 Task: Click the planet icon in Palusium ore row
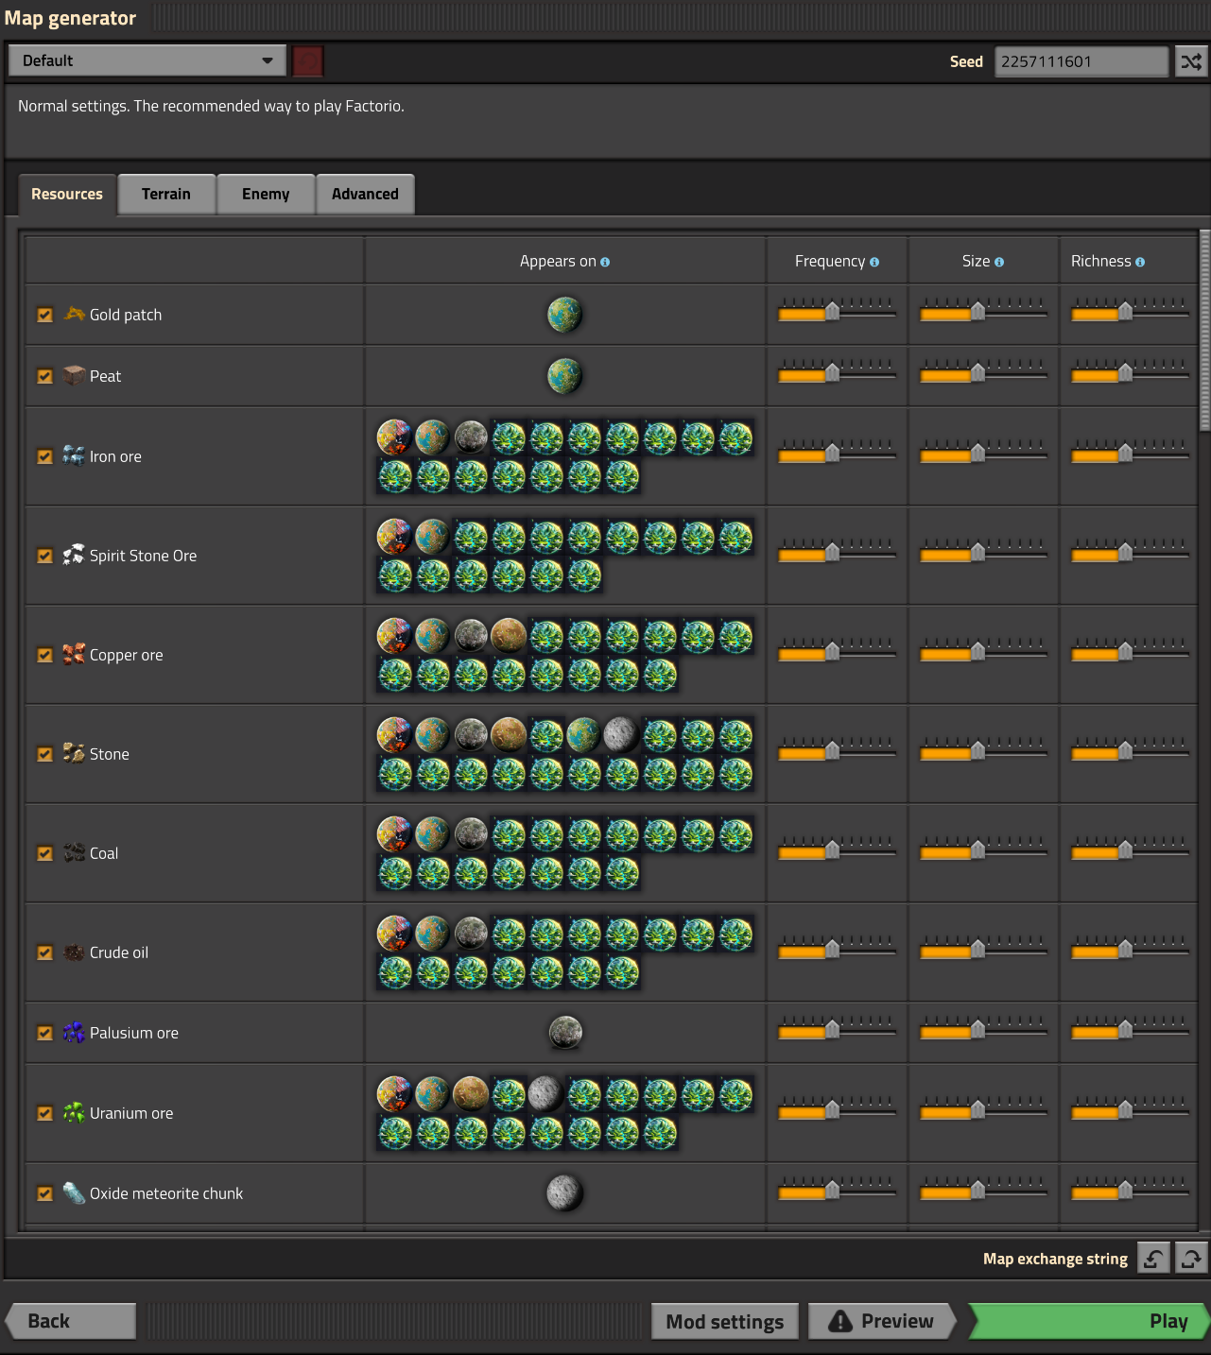click(565, 1033)
